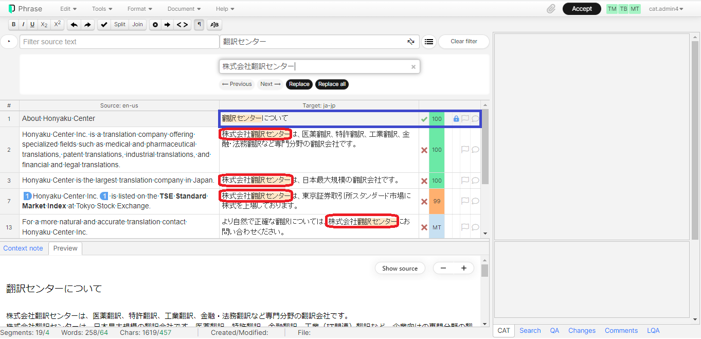This screenshot has height=339, width=701.
Task: Click the attachment paperclip icon
Action: coord(551,9)
